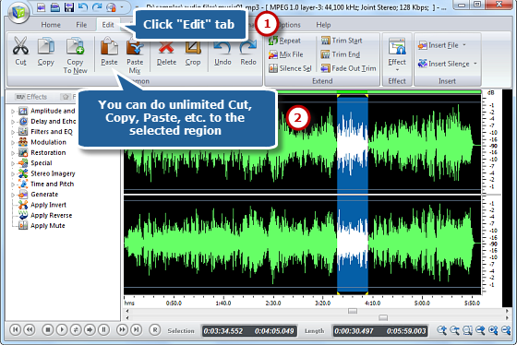Select the Crop tool icon
517x345 pixels.
tap(193, 48)
